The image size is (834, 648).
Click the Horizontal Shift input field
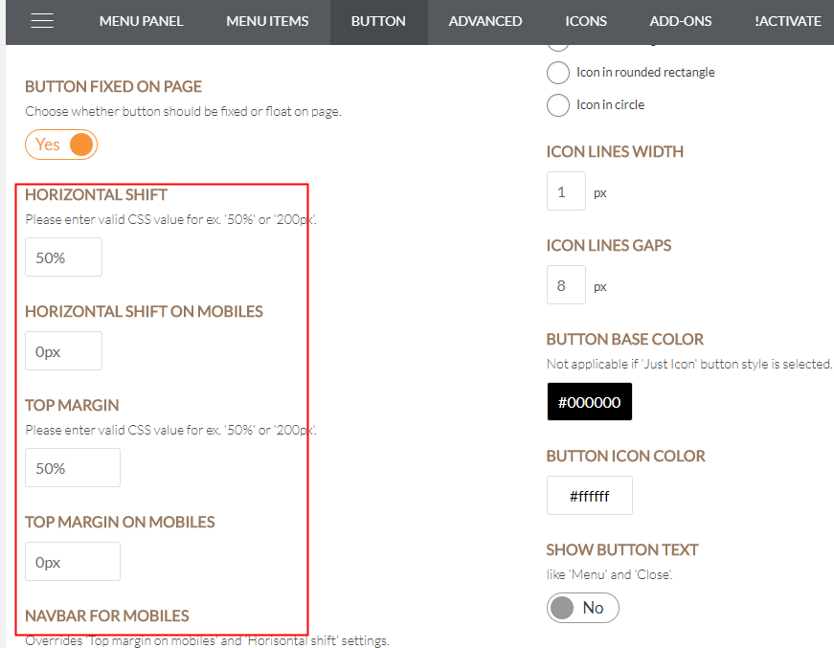pyautogui.click(x=63, y=257)
